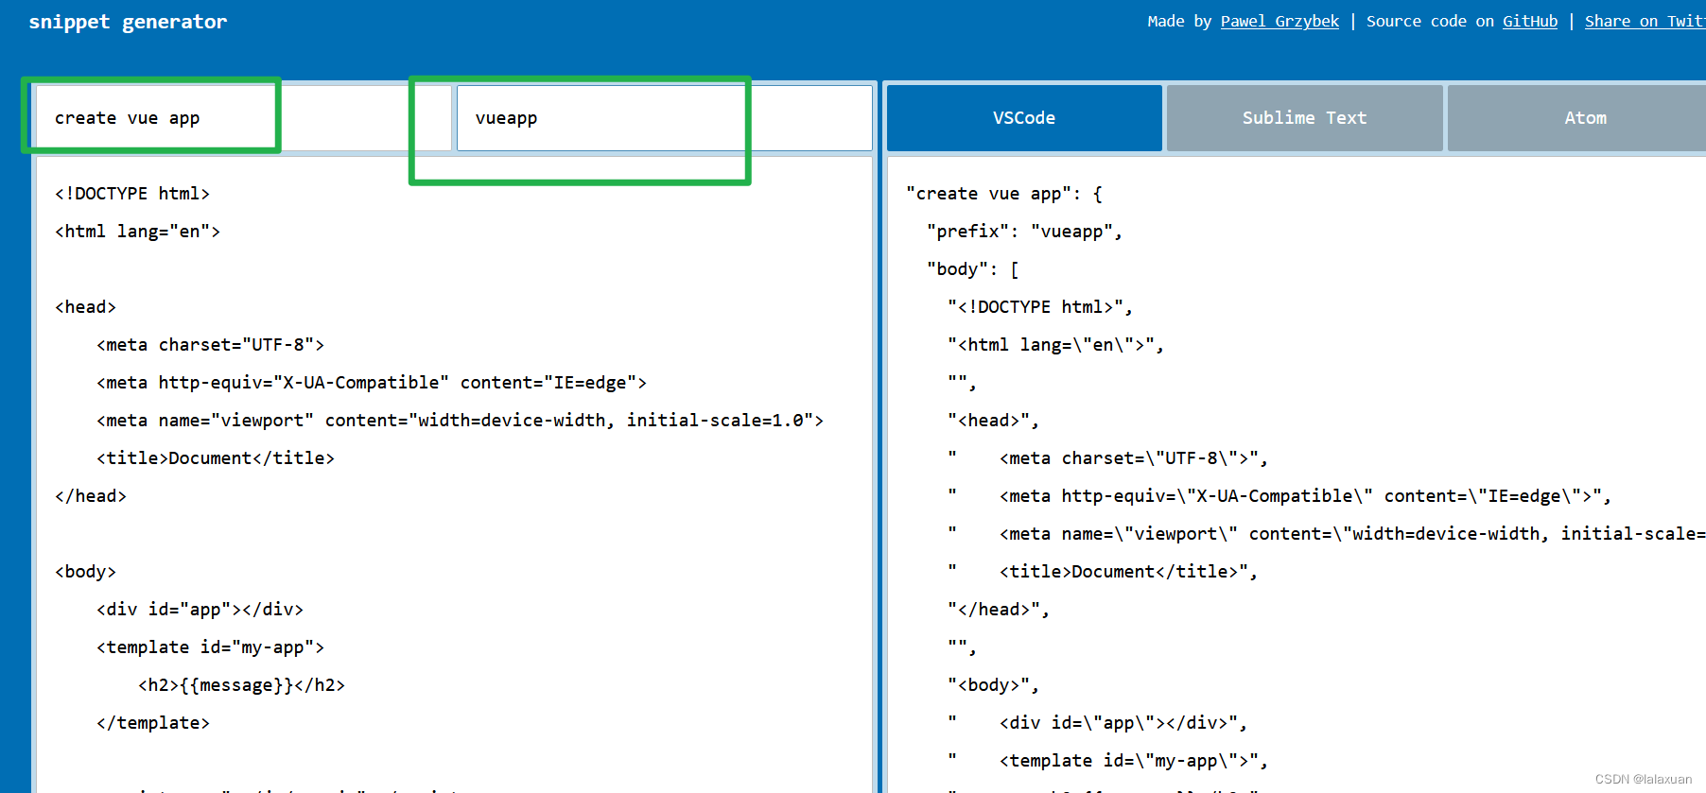
Task: Click the "<!DOCTYPE html>" output line
Action: (x=1040, y=307)
